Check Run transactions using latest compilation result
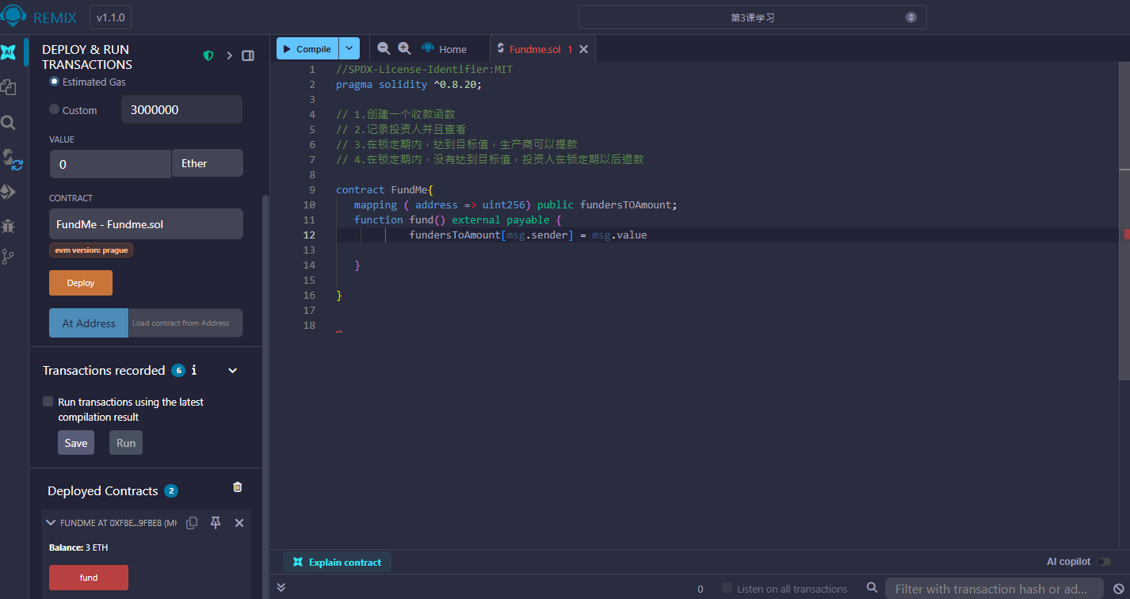 48,402
